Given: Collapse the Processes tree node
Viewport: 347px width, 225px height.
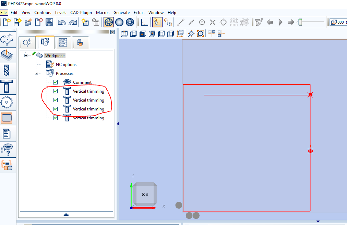Looking at the screenshot, I should coord(36,73).
